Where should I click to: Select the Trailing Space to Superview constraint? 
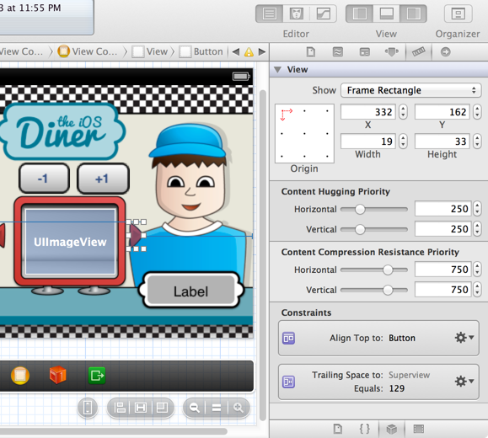coord(378,382)
